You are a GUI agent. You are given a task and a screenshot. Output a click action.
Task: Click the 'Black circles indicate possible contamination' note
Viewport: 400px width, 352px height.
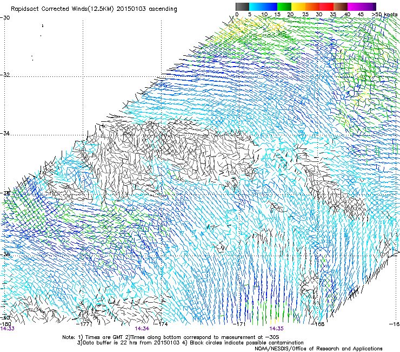246,343
